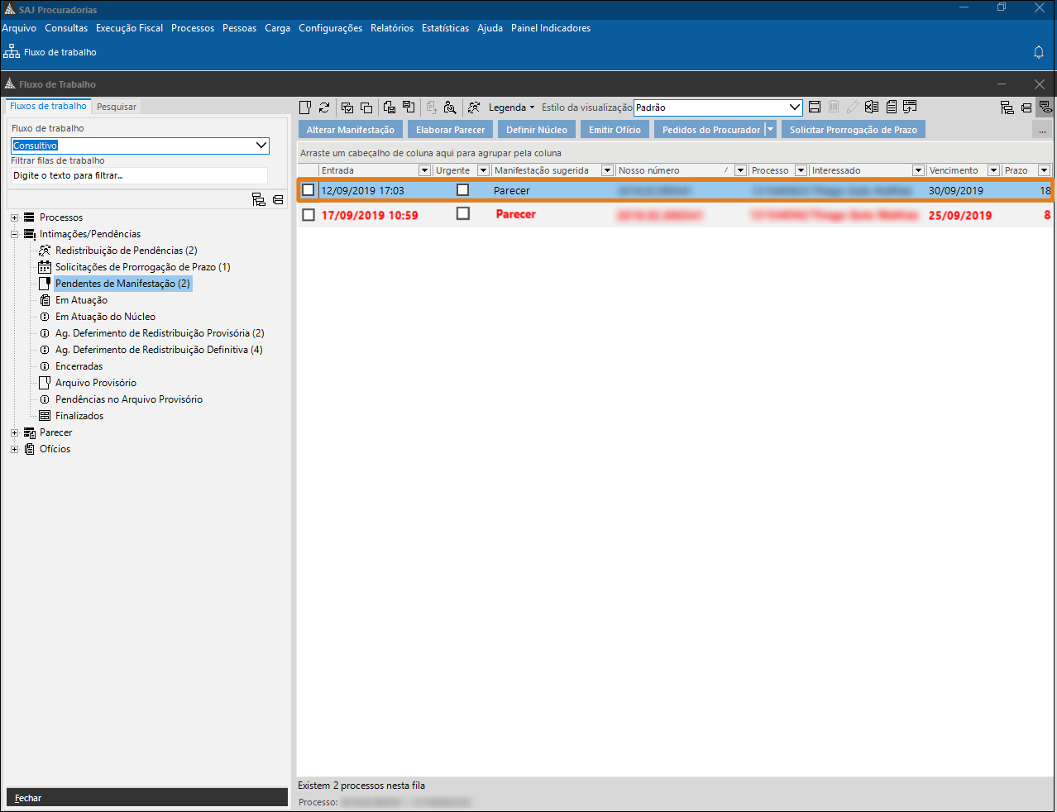The image size is (1057, 812).
Task: Open the Consultivo workflow dropdown
Action: tap(261, 146)
